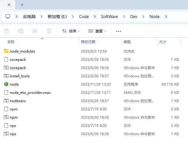This screenshot has width=188, height=144.
Task: Select install_tools file name
Action: (20, 76)
